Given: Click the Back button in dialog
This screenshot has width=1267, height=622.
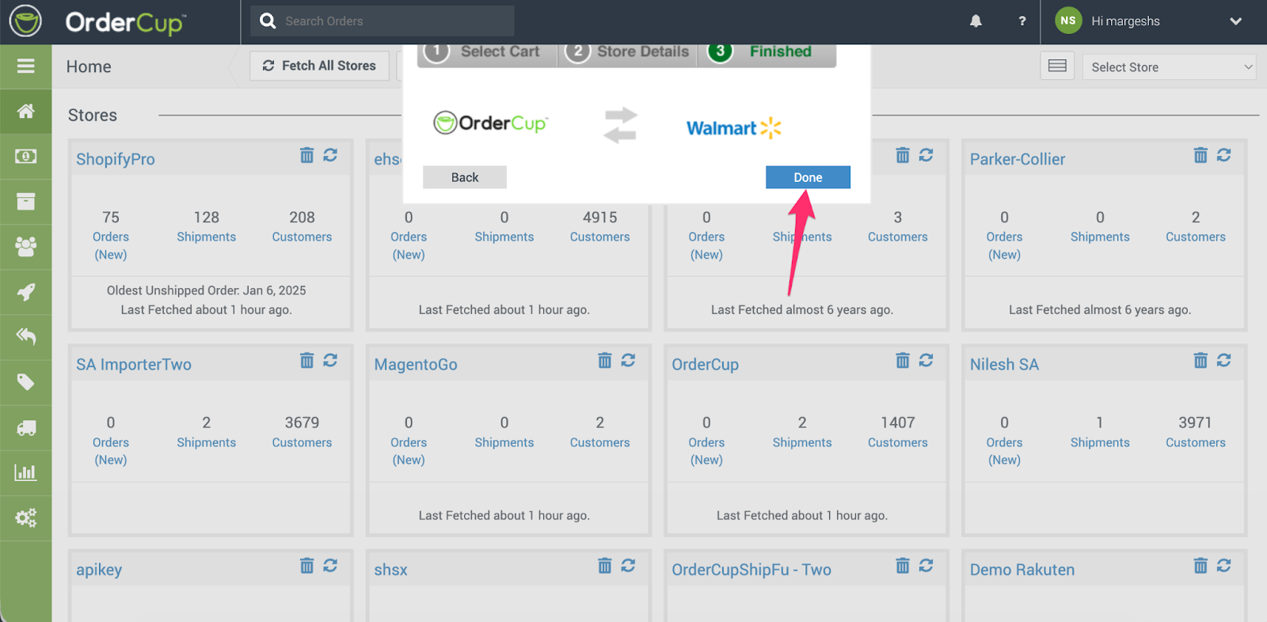Looking at the screenshot, I should click(465, 177).
